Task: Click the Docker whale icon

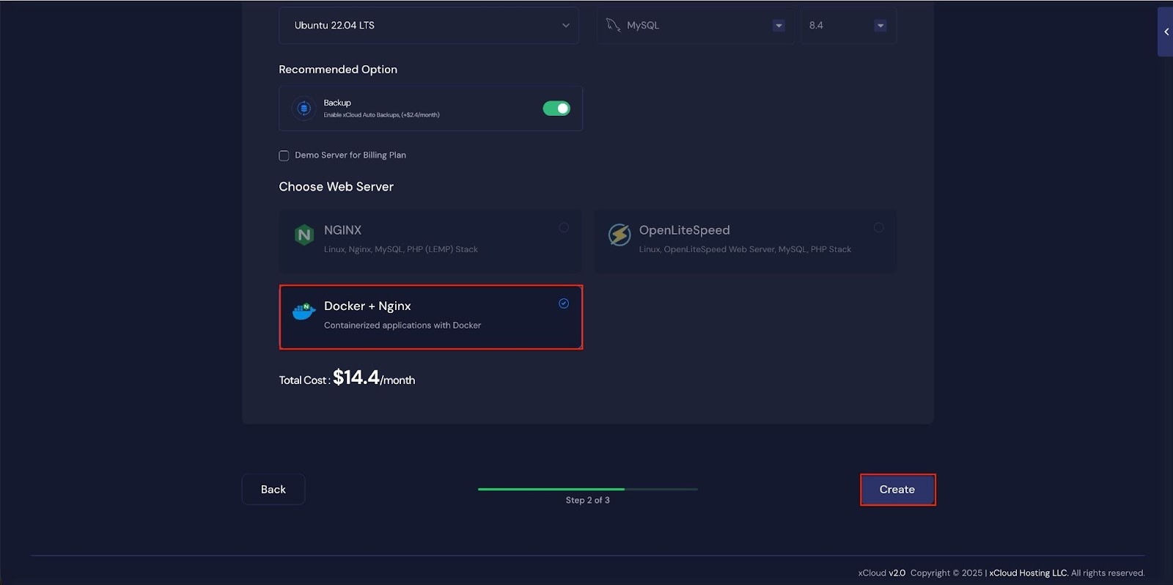Action: pos(304,312)
